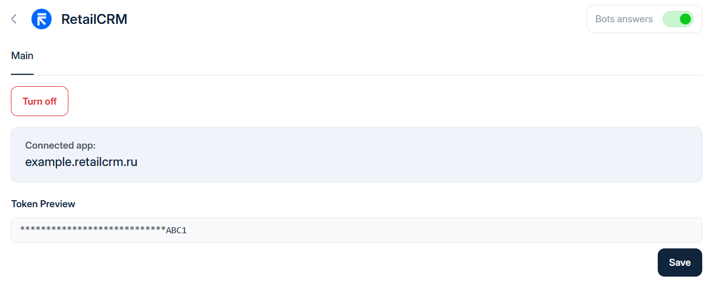Viewport: 712px width, 288px height.
Task: Click the ABC1 token suffix text
Action: tap(176, 231)
